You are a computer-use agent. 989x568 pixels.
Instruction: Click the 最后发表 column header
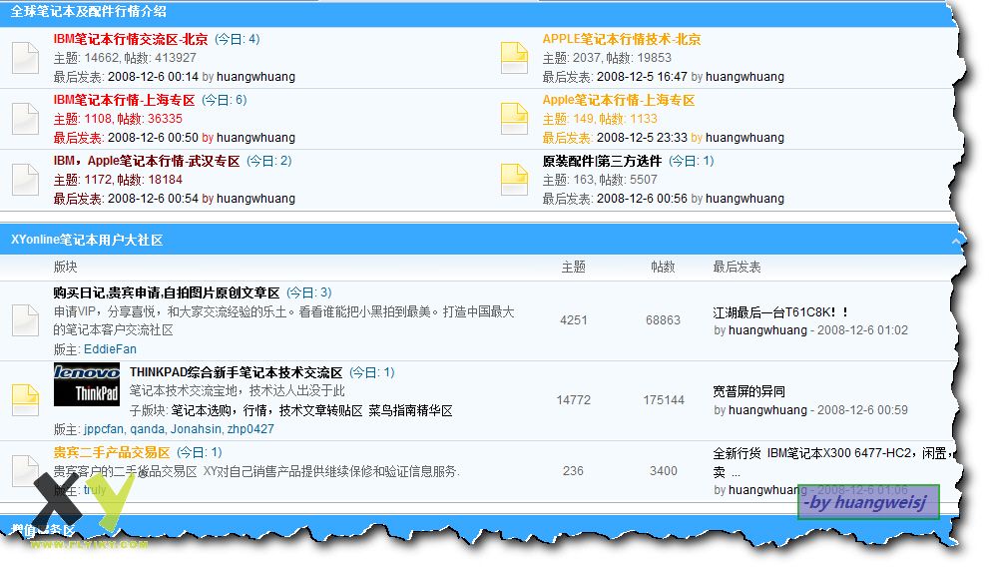737,267
